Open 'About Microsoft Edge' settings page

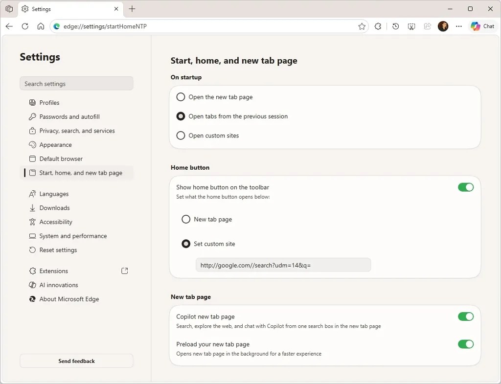[69, 299]
